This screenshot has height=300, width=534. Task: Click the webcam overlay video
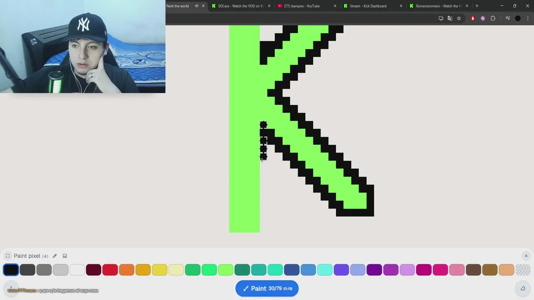point(83,46)
